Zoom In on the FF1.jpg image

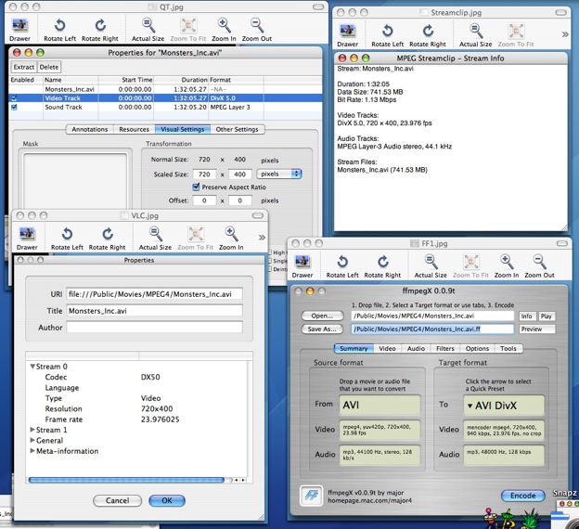[507, 266]
